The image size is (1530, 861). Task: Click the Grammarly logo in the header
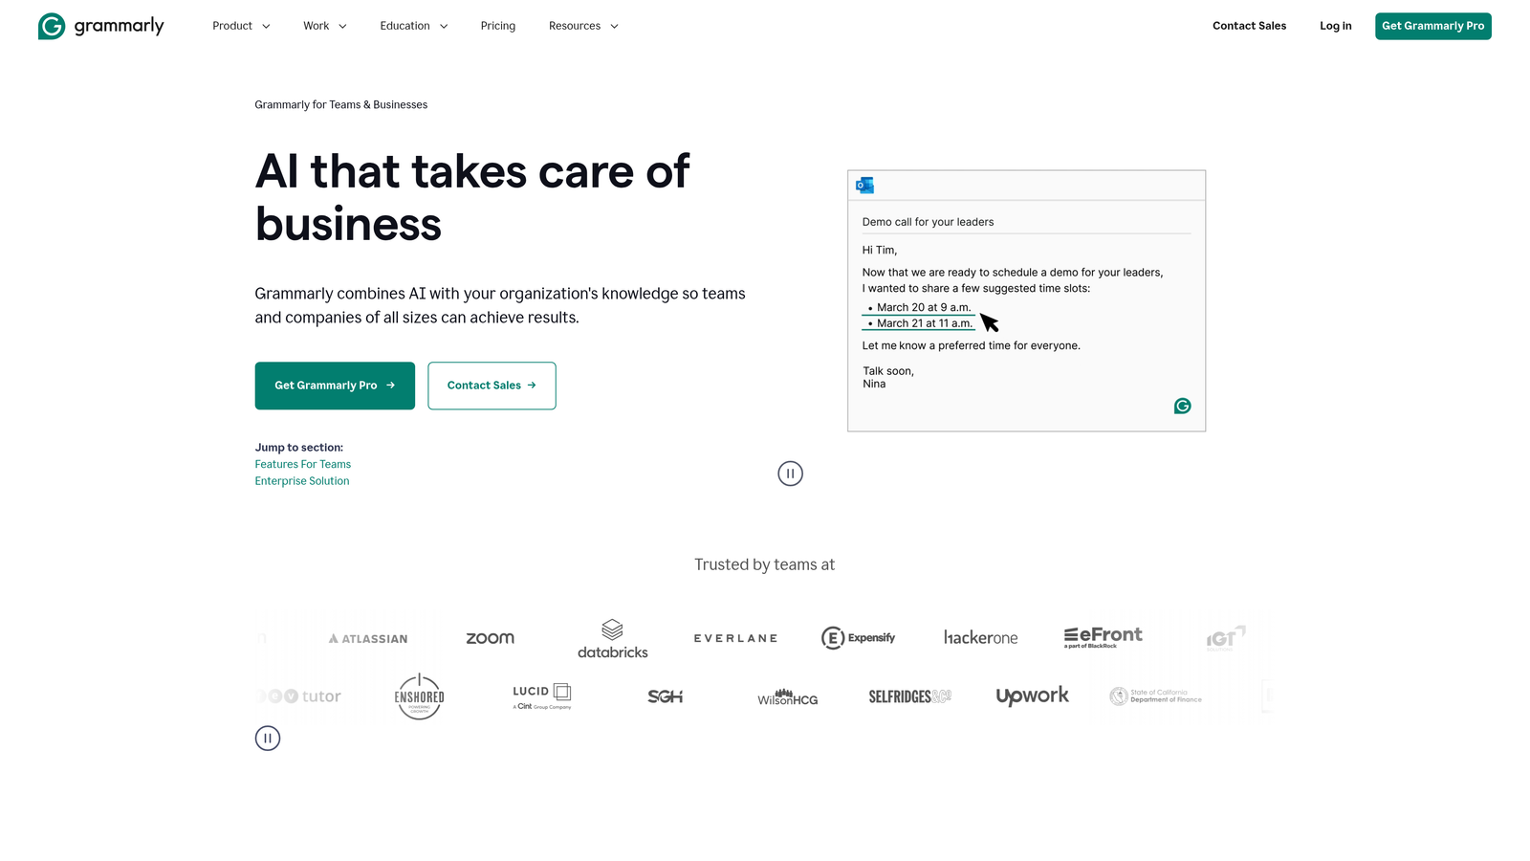pyautogui.click(x=100, y=26)
